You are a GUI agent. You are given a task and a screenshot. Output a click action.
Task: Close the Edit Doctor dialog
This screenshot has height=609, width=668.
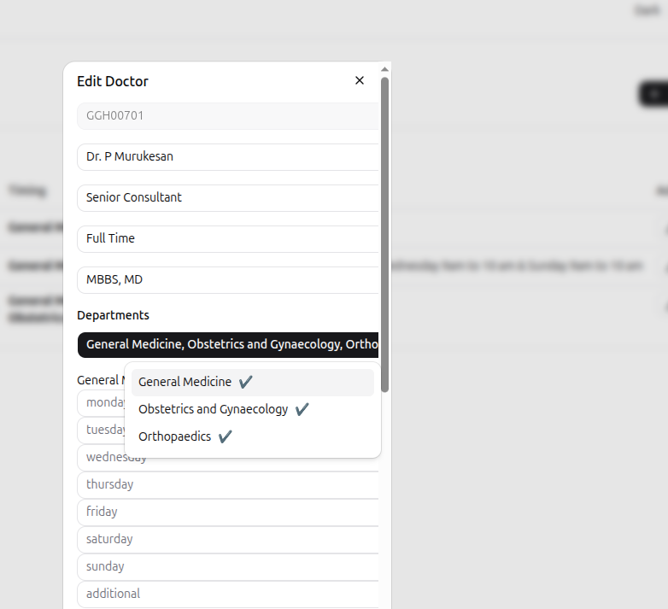360,80
